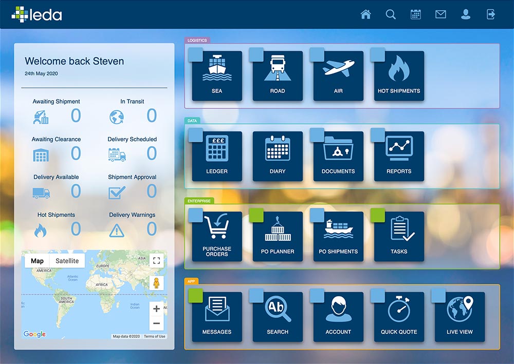Switch map to Satellite view
The image size is (514, 364).
pos(67,261)
